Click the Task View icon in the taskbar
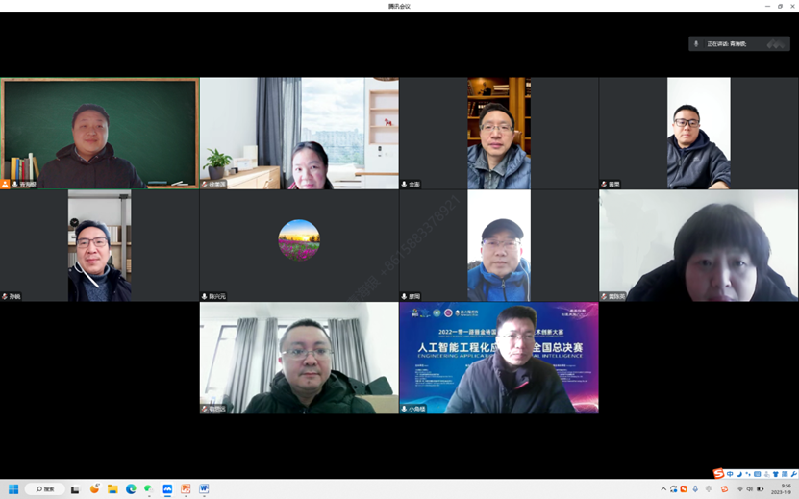799x499 pixels. tap(75, 489)
